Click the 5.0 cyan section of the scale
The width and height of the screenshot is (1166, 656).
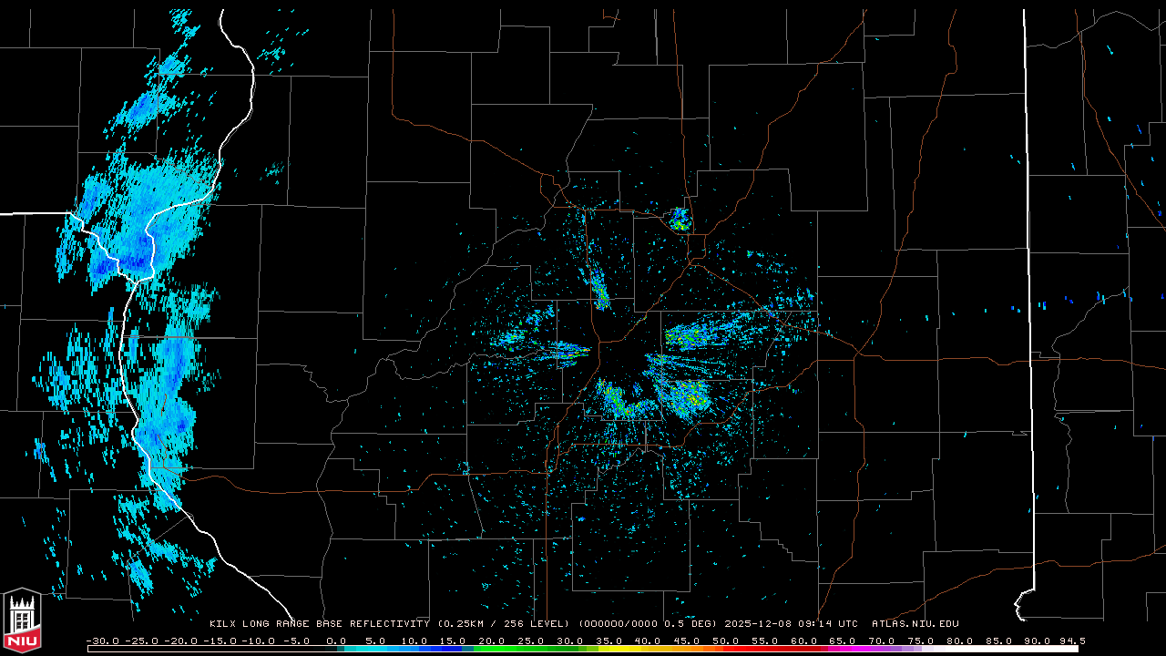click(374, 641)
